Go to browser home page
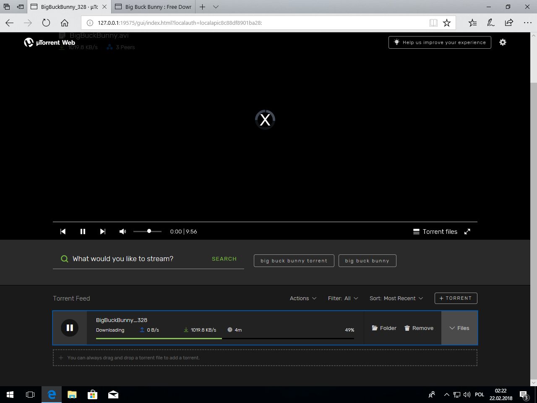The height and width of the screenshot is (403, 537). (x=65, y=23)
